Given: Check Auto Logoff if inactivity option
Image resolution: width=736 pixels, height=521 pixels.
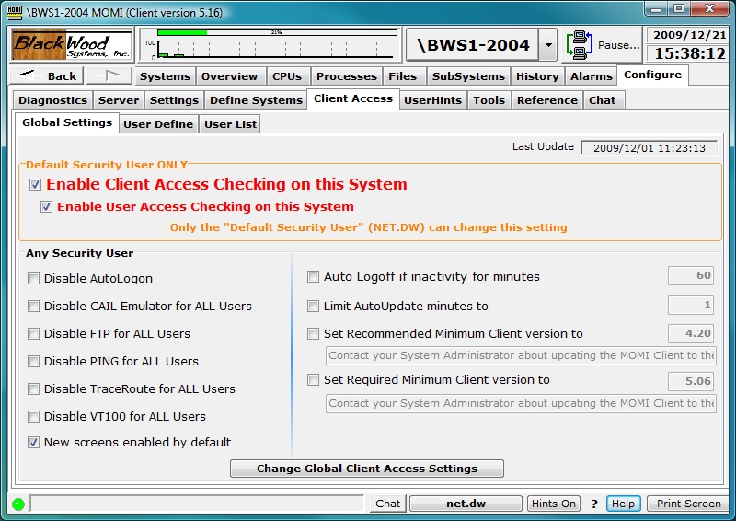Looking at the screenshot, I should [x=314, y=277].
